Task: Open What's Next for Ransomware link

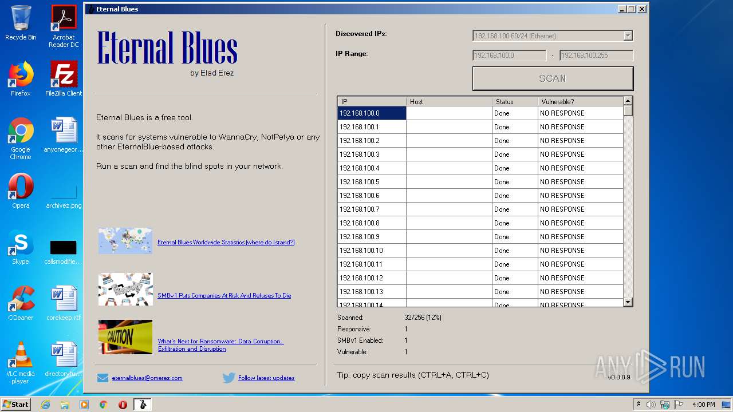Action: (220, 345)
